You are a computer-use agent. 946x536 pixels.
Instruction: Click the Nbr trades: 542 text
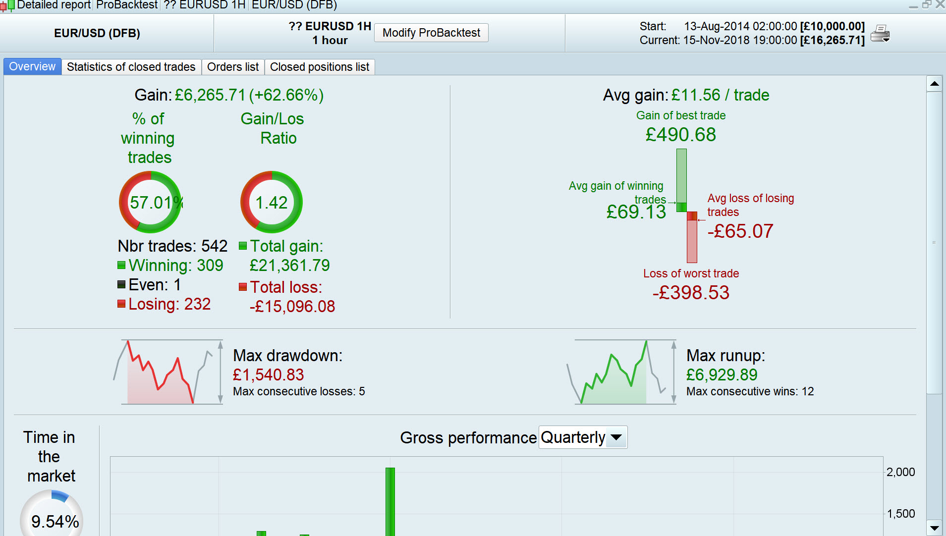[172, 246]
